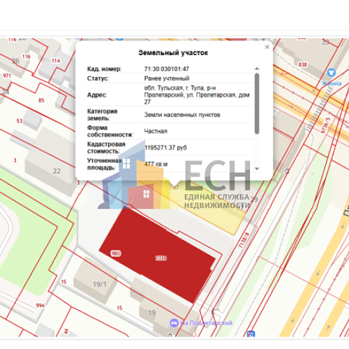Click the bus stop icon at bottom

point(251,334)
